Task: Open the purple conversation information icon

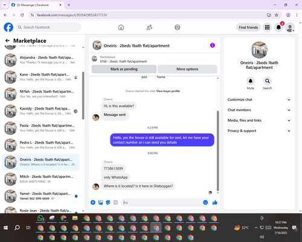Action: pyautogui.click(x=213, y=45)
